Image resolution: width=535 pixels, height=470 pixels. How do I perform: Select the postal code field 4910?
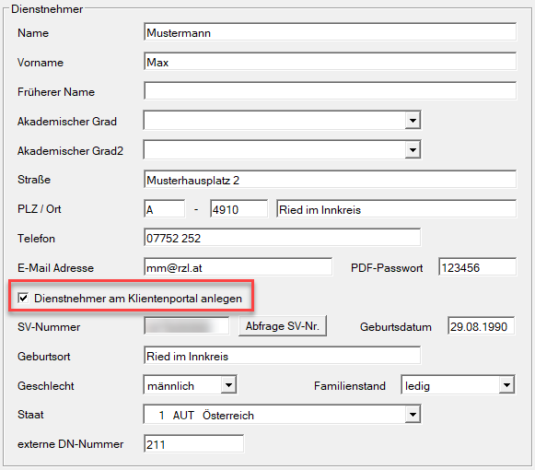point(238,209)
